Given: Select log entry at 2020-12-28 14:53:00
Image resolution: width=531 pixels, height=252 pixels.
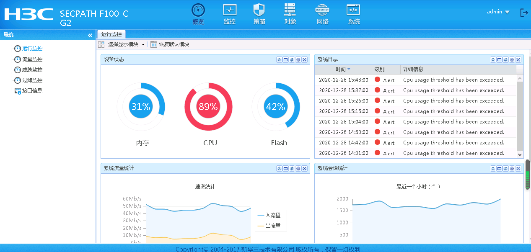Looking at the screenshot, I should click(416, 132).
